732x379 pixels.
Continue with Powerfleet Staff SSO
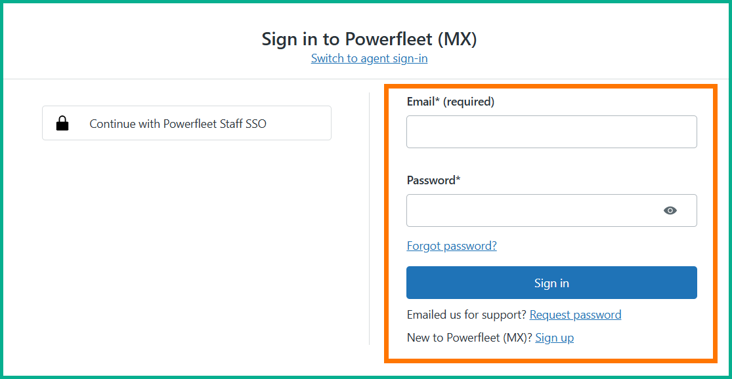pos(186,123)
